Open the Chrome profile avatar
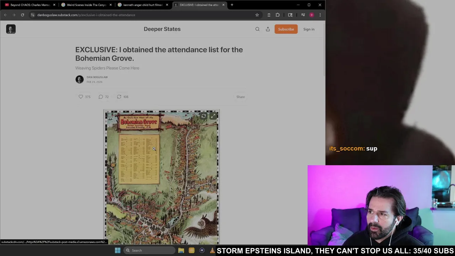 pos(312,15)
